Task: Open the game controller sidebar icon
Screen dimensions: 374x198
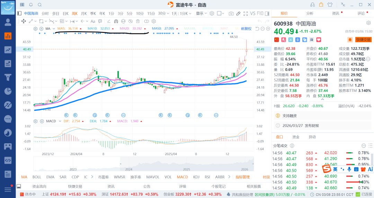Action: click(x=8, y=146)
